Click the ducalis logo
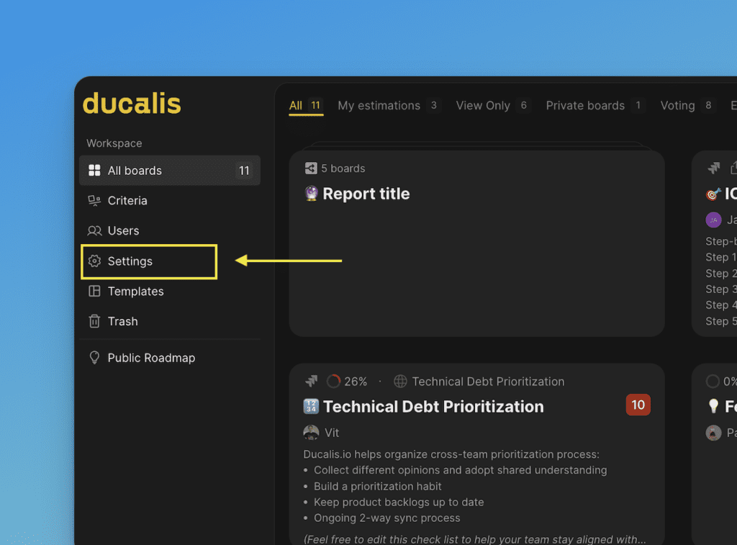The width and height of the screenshot is (737, 545). [x=132, y=104]
